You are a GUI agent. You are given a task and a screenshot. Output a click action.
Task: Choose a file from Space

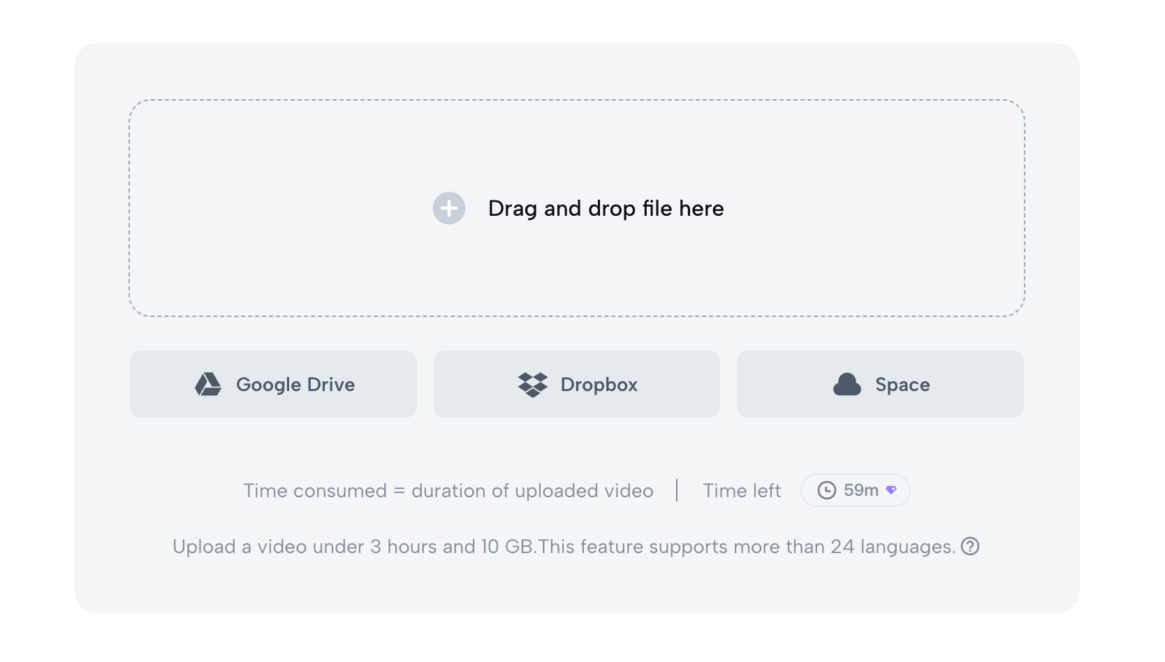click(880, 384)
